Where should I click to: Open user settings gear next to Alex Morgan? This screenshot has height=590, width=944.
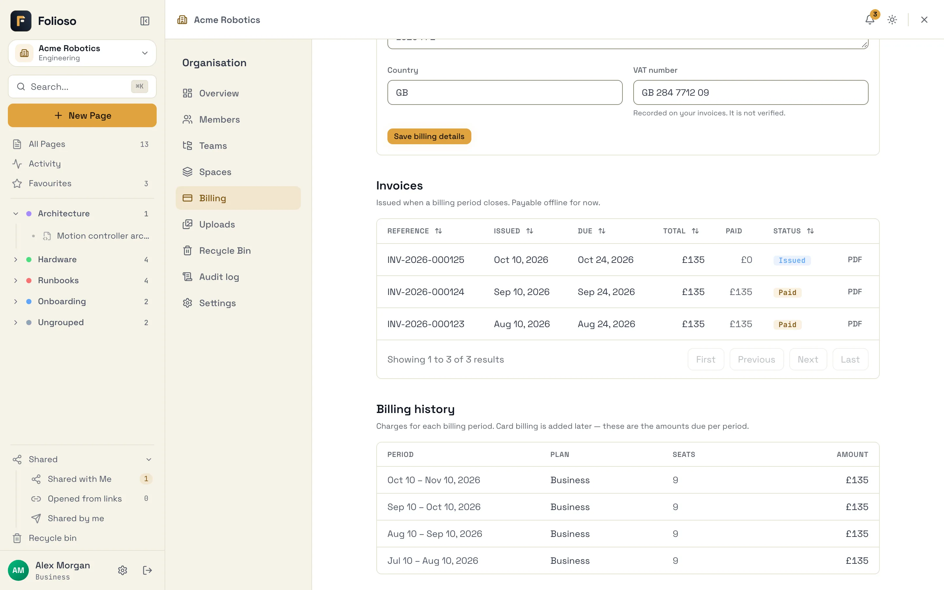[123, 570]
